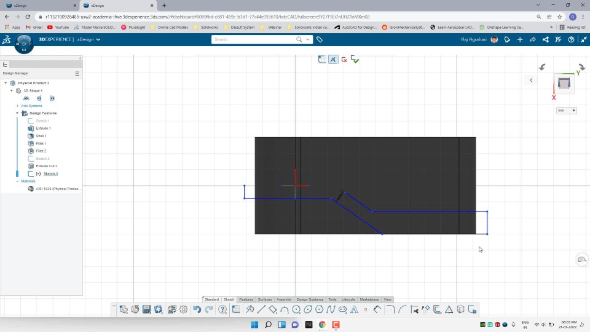Open help in the top bar
The width and height of the screenshot is (590, 332).
tap(571, 39)
